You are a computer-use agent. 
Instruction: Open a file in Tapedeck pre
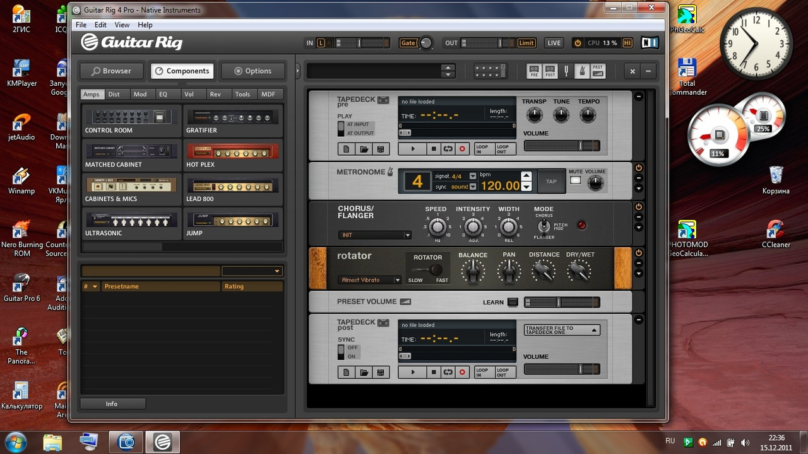(x=364, y=149)
